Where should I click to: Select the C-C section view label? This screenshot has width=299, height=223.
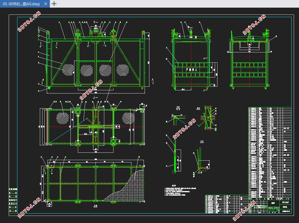pyautogui.click(x=178, y=107)
